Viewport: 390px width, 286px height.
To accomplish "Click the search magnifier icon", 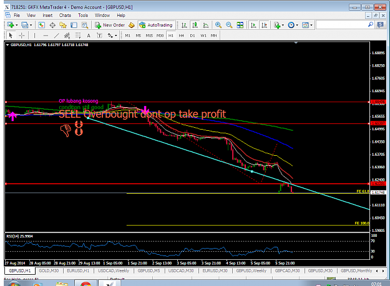I will click(371, 24).
